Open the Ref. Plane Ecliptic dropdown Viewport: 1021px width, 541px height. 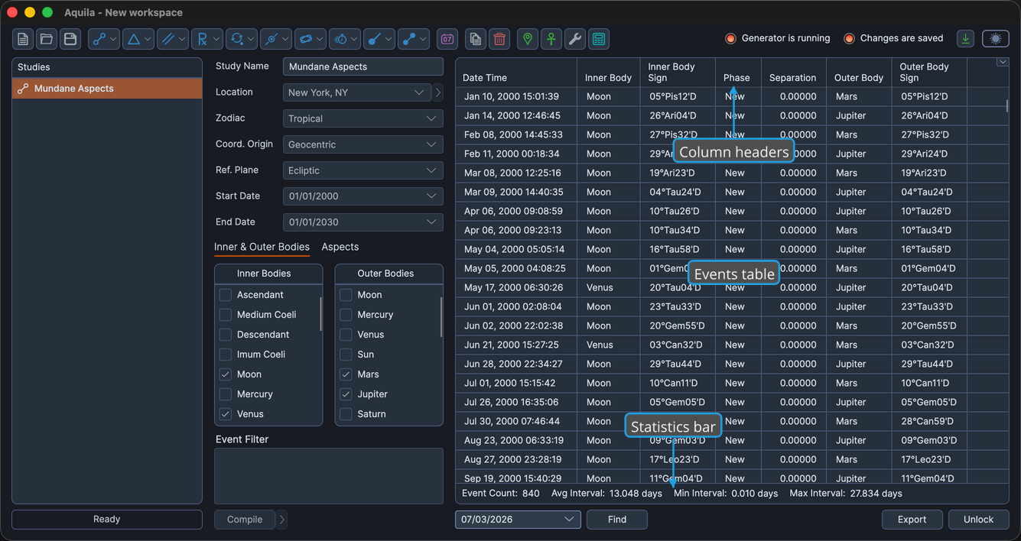[x=363, y=170]
